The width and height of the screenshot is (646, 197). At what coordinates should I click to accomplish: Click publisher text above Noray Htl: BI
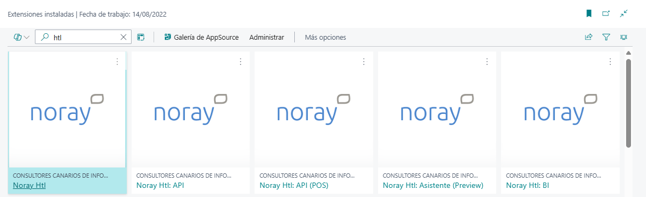(x=554, y=175)
